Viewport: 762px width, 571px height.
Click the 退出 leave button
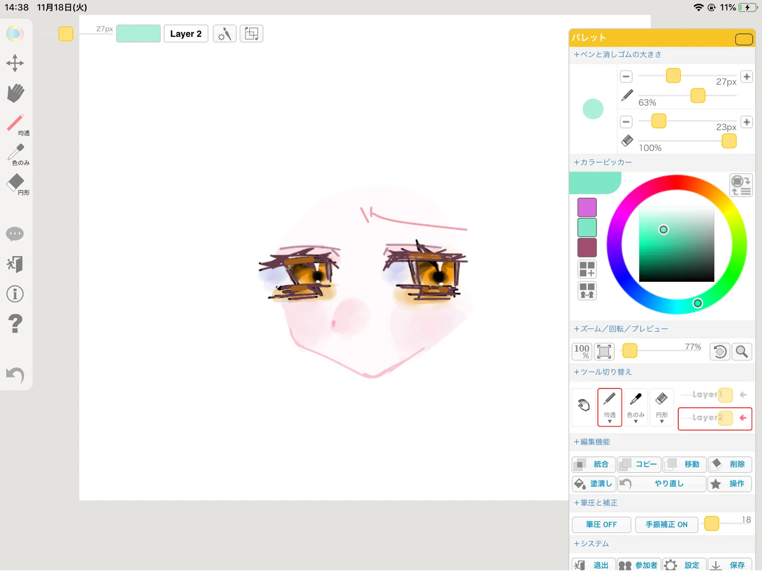(x=594, y=565)
